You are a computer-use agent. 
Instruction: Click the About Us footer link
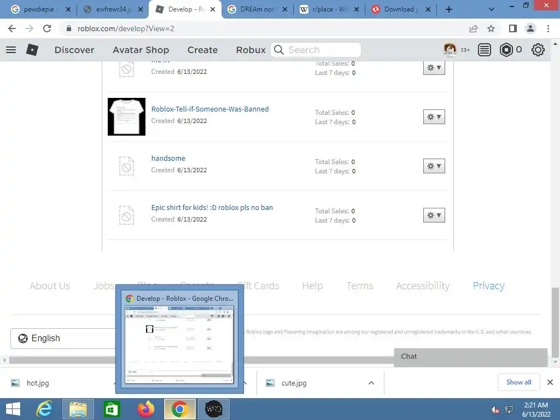pyautogui.click(x=50, y=285)
